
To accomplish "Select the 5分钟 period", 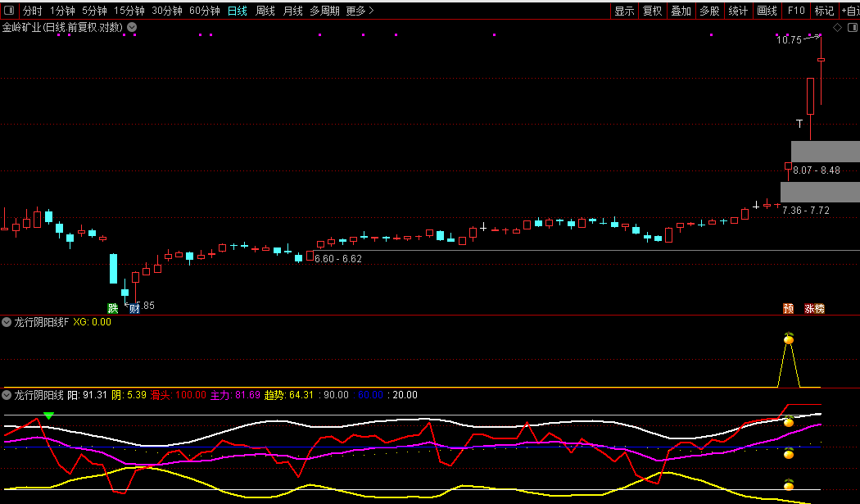I will (x=94, y=11).
